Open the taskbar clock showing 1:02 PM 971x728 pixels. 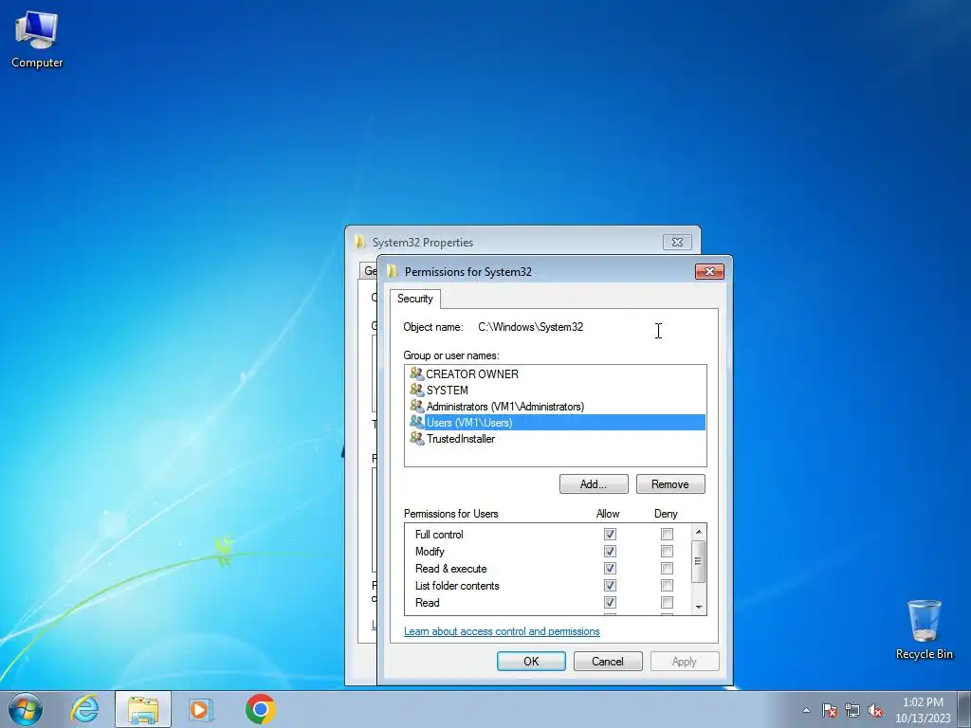tap(923, 710)
